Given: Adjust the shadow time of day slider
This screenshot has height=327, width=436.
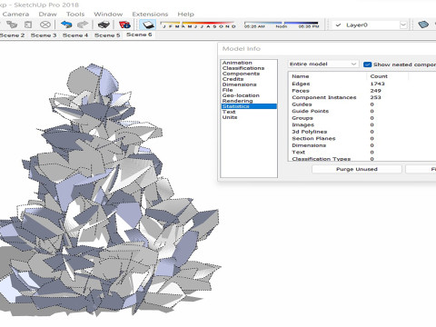Looking at the screenshot, I should (x=282, y=25).
